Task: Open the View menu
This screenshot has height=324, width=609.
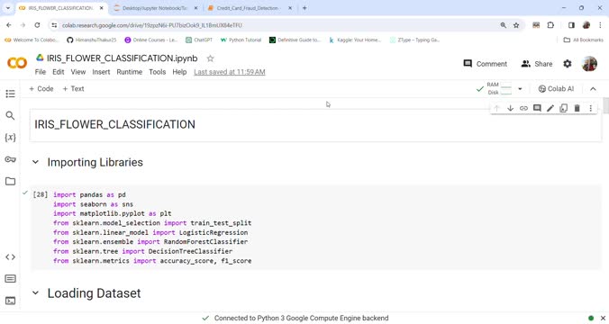Action: click(x=78, y=72)
